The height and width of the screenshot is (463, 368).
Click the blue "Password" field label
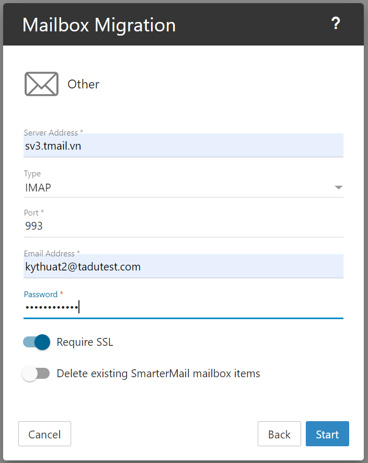click(x=41, y=295)
